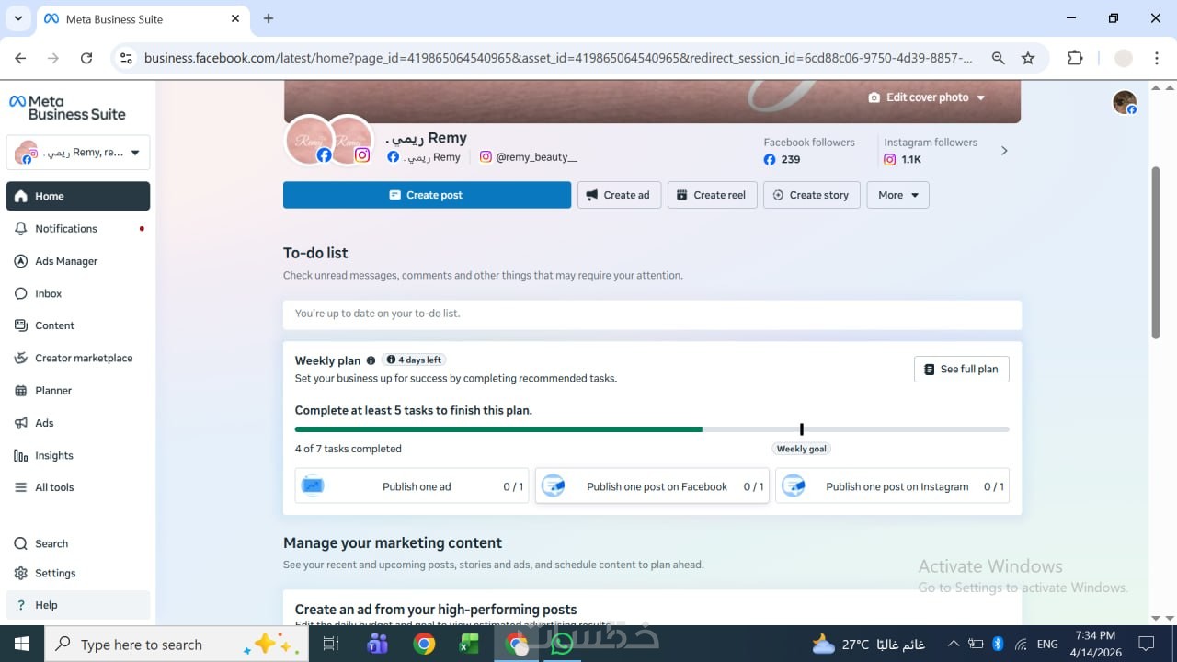Click the page vertical scrollbar
Viewport: 1177px width, 662px height.
(x=1156, y=253)
